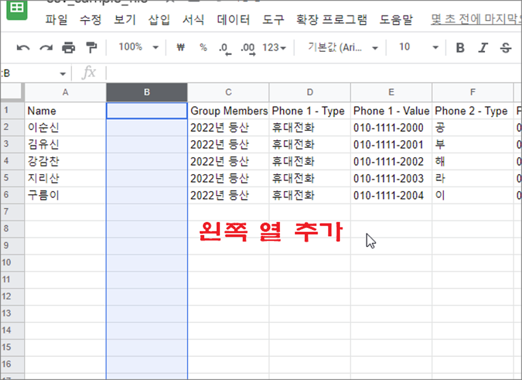The height and width of the screenshot is (380, 522).
Task: Click the Redo arrow icon
Action: 46,48
